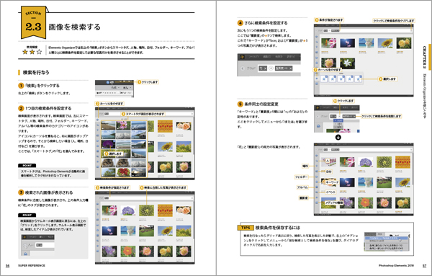Image resolution: width=432 pixels, height=276 pixels.
Task: Click the 人 people sidebar icon in step 5 result
Action: coord(317,161)
